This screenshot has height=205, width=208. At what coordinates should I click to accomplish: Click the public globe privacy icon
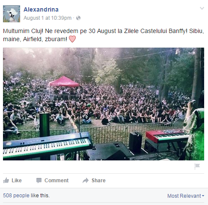pos(78,18)
